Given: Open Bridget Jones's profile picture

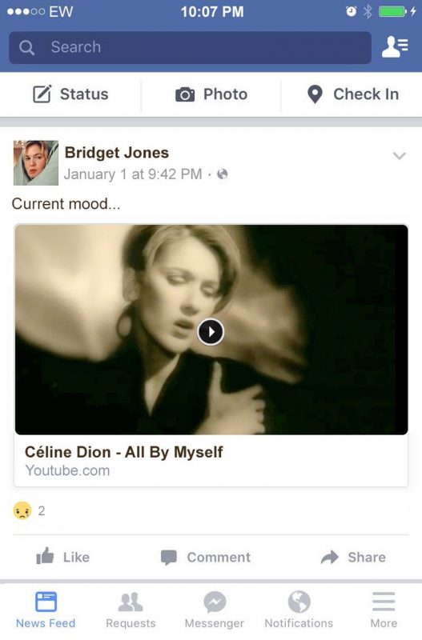Looking at the screenshot, I should point(36,163).
